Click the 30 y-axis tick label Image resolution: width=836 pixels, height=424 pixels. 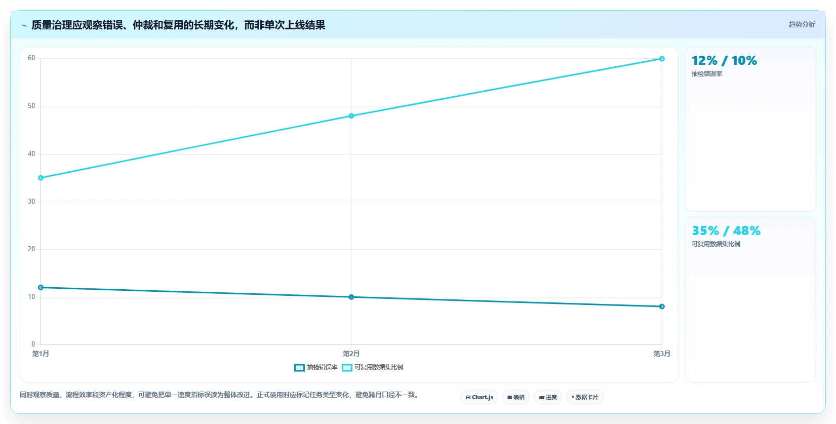[x=31, y=202]
